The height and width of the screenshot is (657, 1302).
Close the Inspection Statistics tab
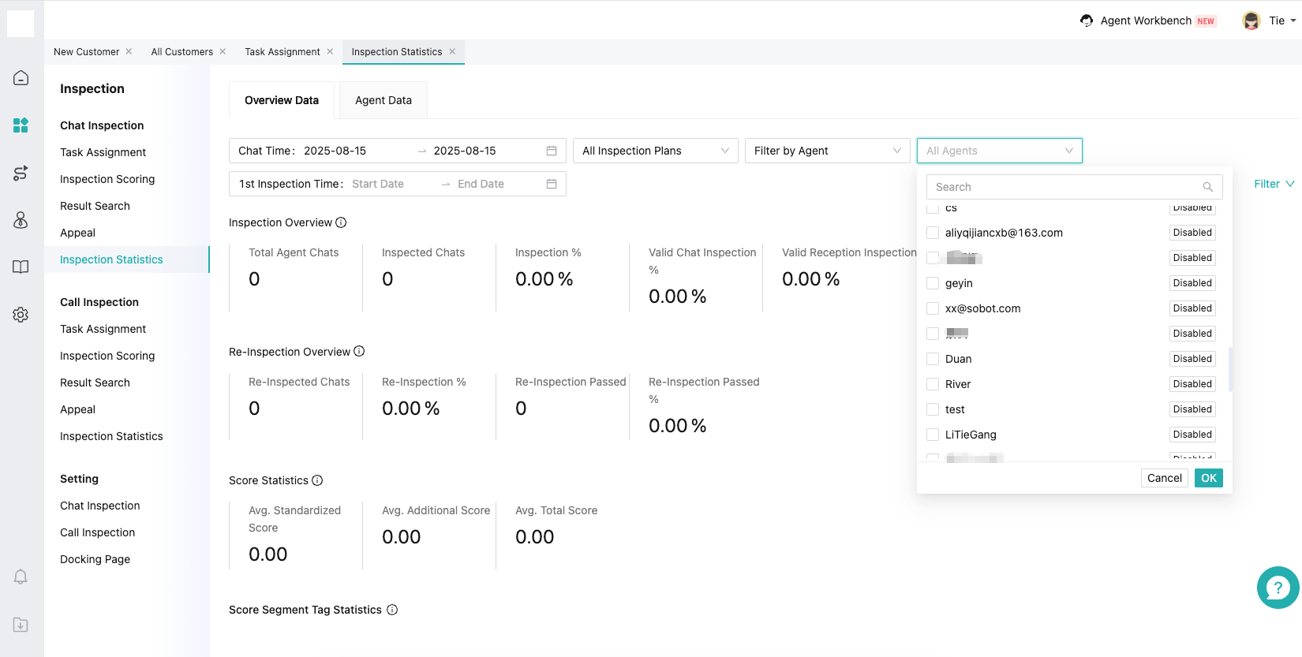click(452, 51)
